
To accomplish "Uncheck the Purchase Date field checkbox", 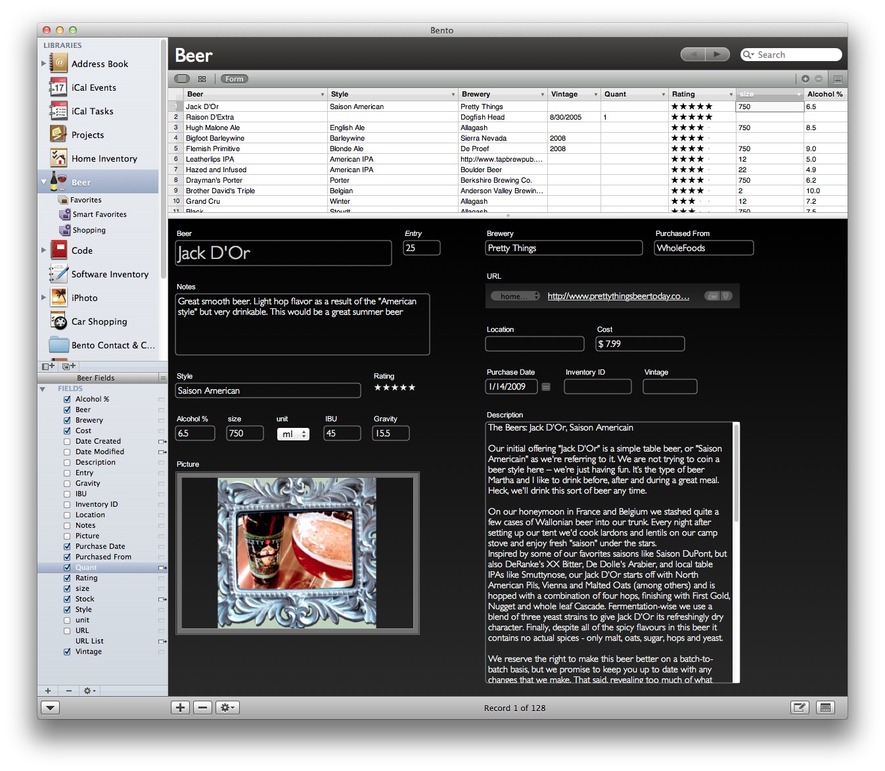I will (67, 546).
